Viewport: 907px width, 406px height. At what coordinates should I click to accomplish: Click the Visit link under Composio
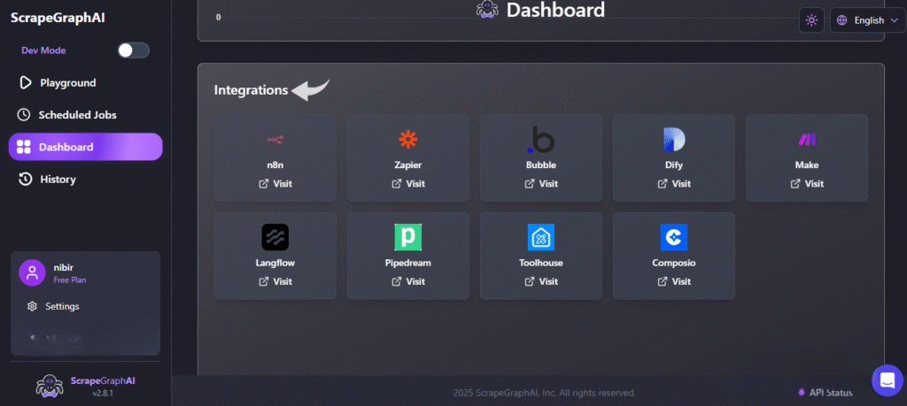tap(673, 281)
